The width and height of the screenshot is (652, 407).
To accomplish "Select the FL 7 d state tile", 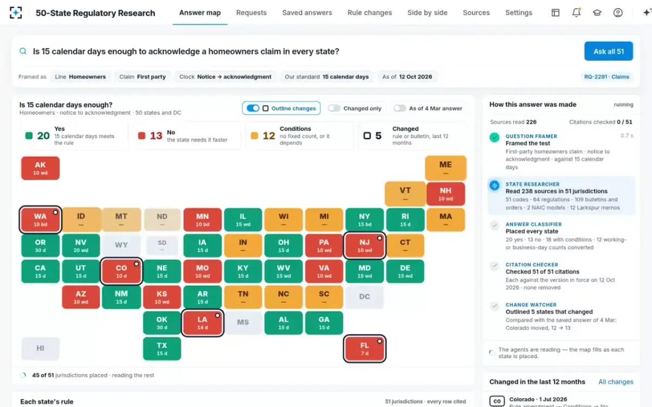I will click(x=365, y=348).
